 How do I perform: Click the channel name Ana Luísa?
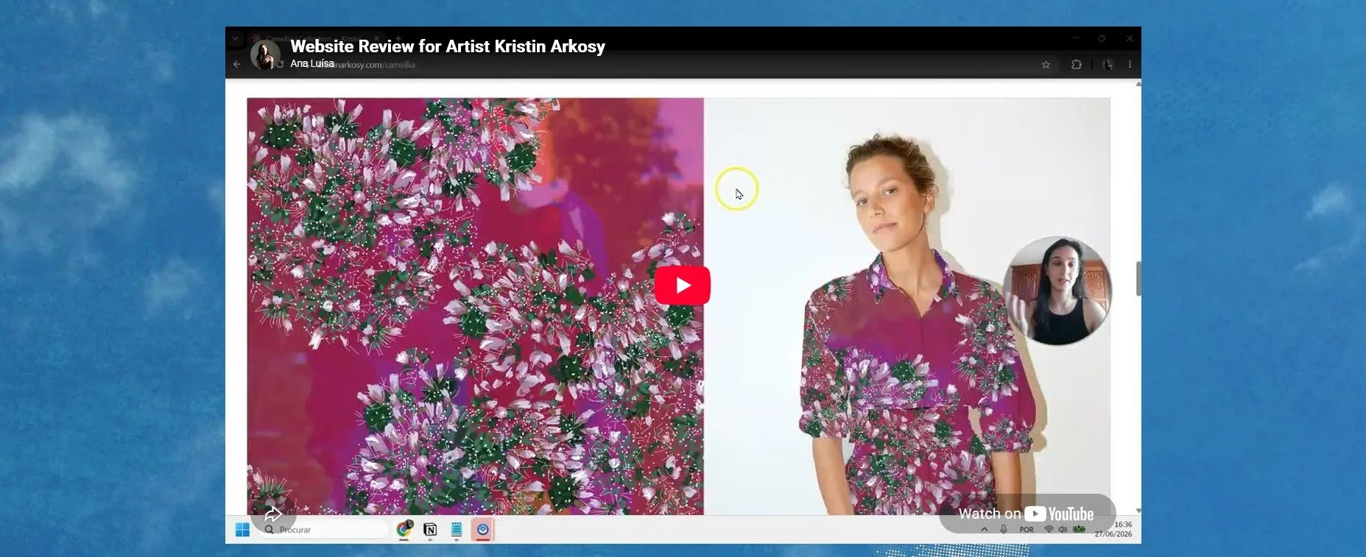311,64
